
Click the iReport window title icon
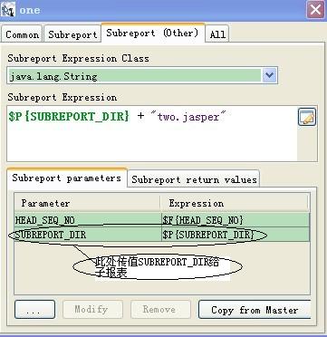[x=8, y=9]
